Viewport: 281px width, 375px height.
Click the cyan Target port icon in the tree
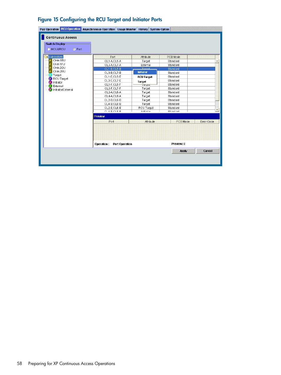coord(50,75)
